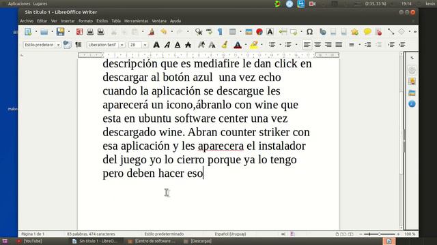
Task: Apply the red font color swatch
Action: pos(237,45)
